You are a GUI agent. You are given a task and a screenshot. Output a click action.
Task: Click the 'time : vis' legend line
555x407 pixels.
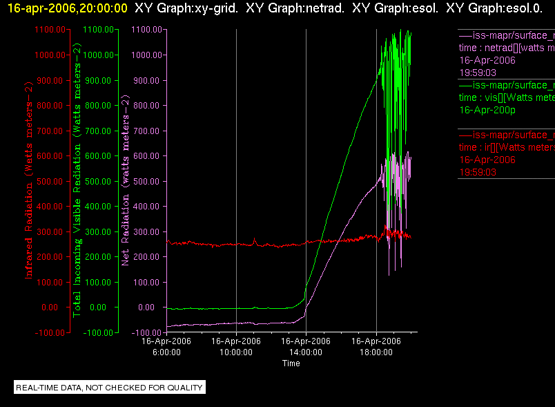507,97
